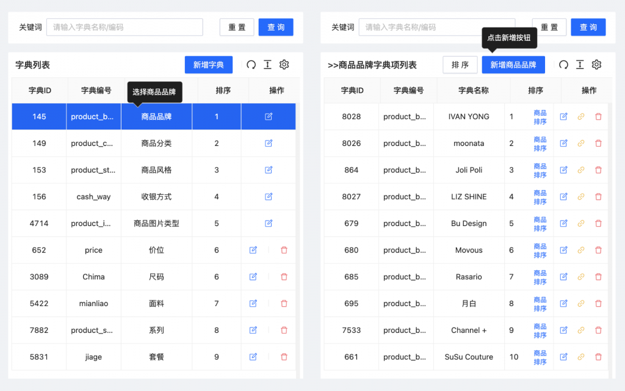Focus the left 关键词 search input
This screenshot has height=391, width=625.
[x=125, y=27]
